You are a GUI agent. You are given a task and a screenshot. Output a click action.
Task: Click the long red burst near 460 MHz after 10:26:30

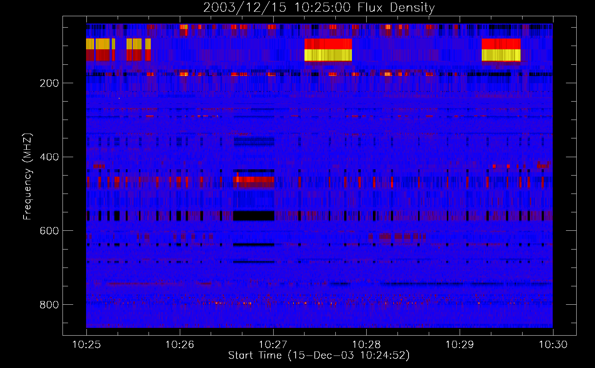(x=254, y=180)
